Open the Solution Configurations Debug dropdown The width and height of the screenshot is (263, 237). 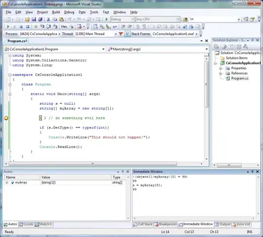[133, 19]
